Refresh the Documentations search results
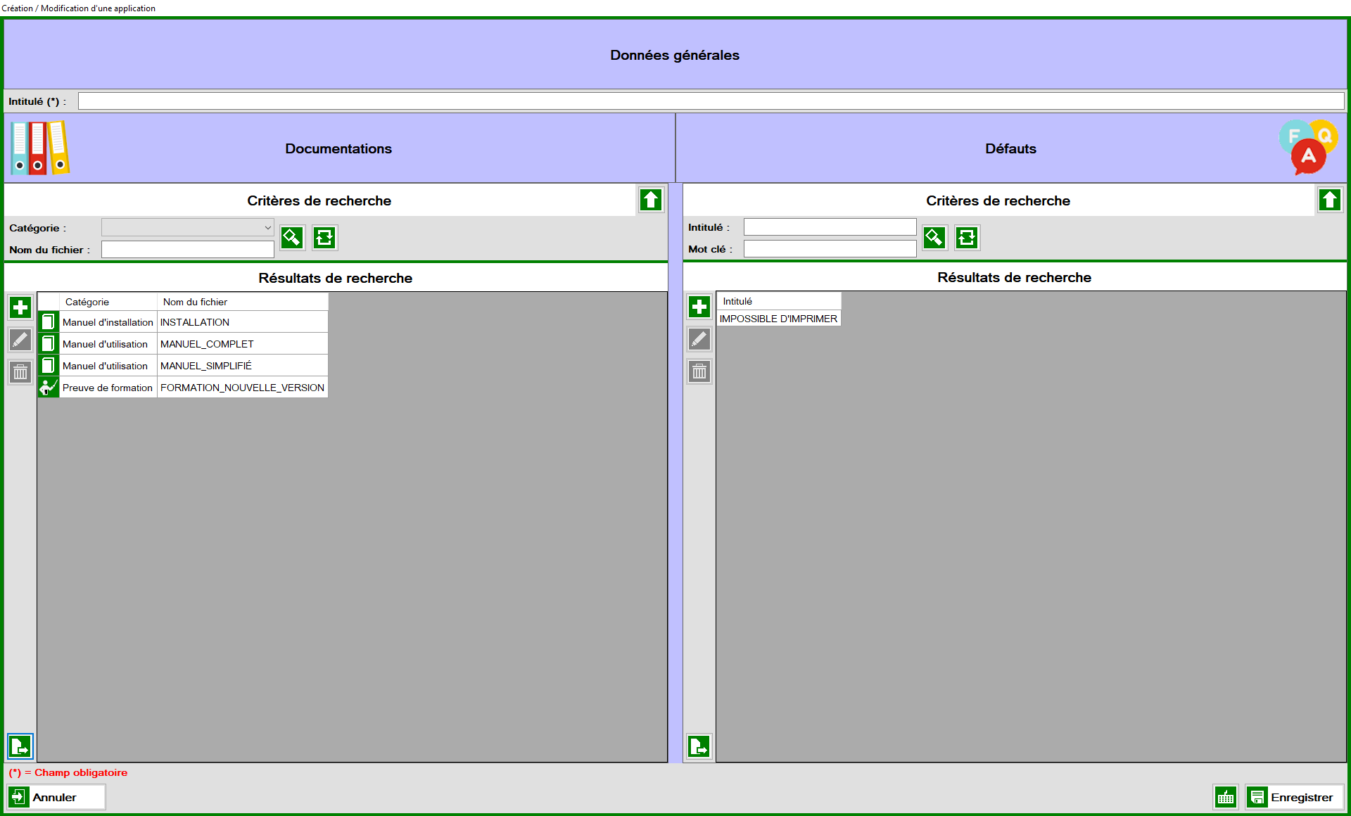 coord(324,238)
